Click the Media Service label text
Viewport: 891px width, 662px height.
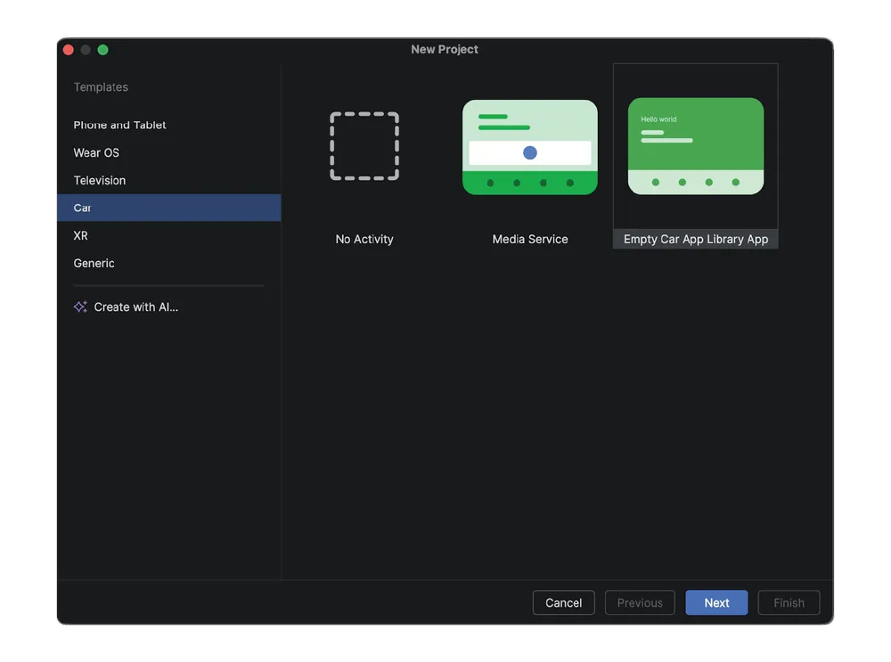coord(530,239)
